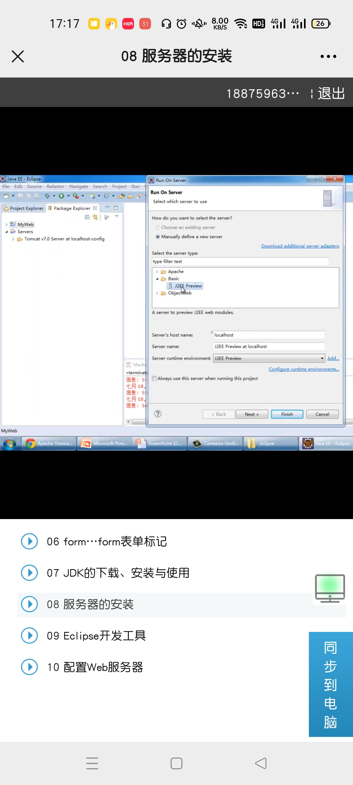Image resolution: width=353 pixels, height=785 pixels.
Task: Select Choose an existing server radio
Action: 158,227
